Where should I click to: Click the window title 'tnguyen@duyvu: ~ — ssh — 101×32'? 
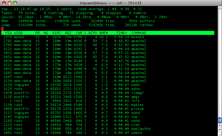pos(110,3)
